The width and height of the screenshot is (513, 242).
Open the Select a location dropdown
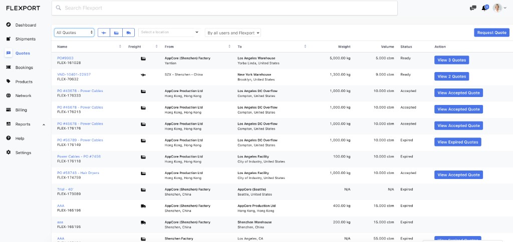[x=169, y=32]
